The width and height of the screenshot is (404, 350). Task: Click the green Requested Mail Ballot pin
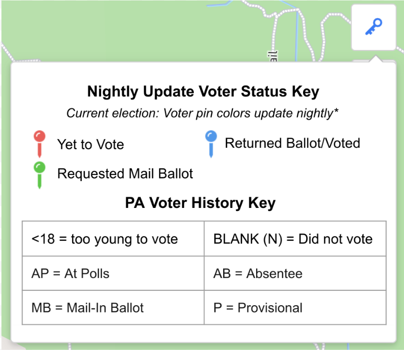[39, 175]
